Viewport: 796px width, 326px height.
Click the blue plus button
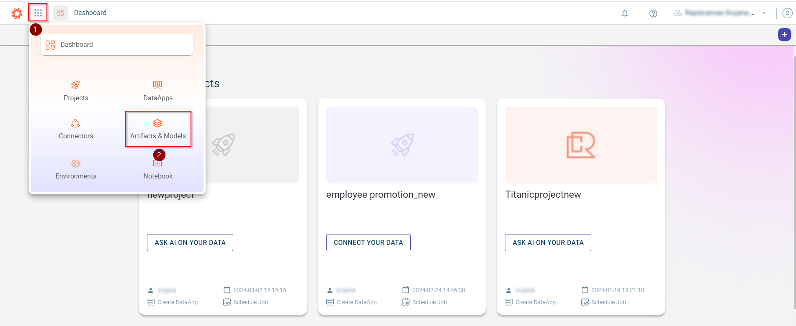(x=784, y=35)
